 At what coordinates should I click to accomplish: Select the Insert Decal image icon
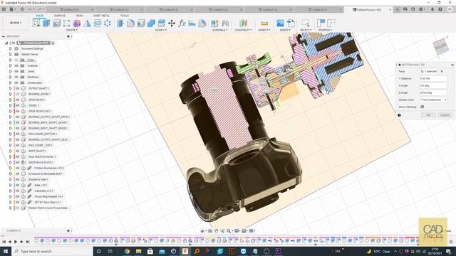(x=280, y=23)
